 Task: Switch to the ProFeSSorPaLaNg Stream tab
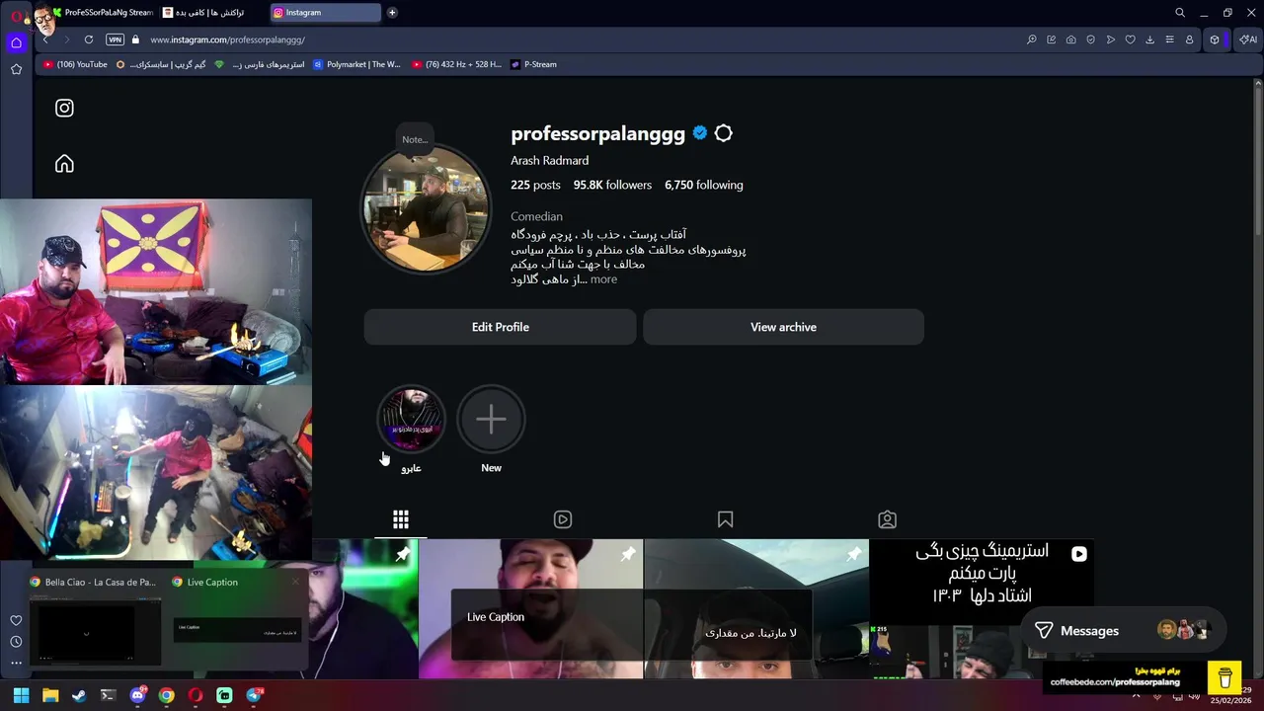tap(103, 13)
